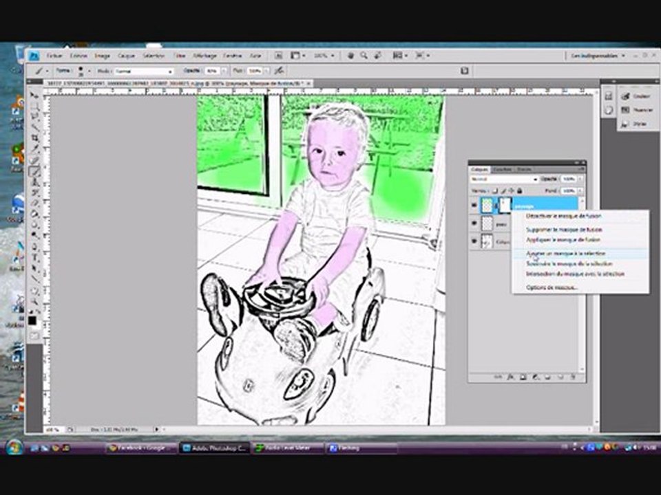Select the Eraser tool
Viewport: 661px width, 495px height.
[x=34, y=203]
